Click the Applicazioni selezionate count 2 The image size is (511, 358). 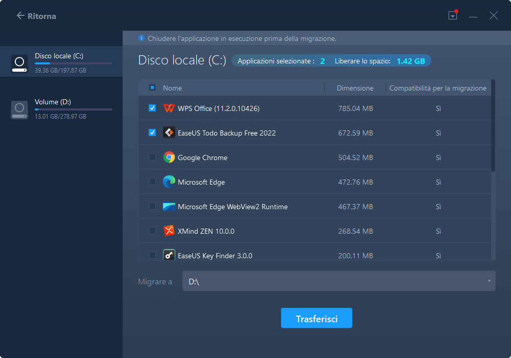tap(322, 61)
